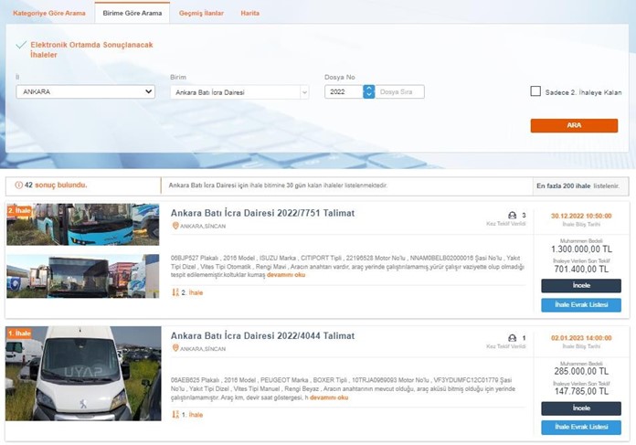Viewport: 636px width, 445px height.
Task: Click the person icon on listing 2022/4044
Action: click(512, 338)
